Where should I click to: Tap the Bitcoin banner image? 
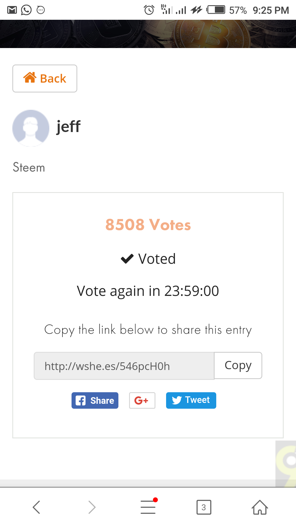148,34
